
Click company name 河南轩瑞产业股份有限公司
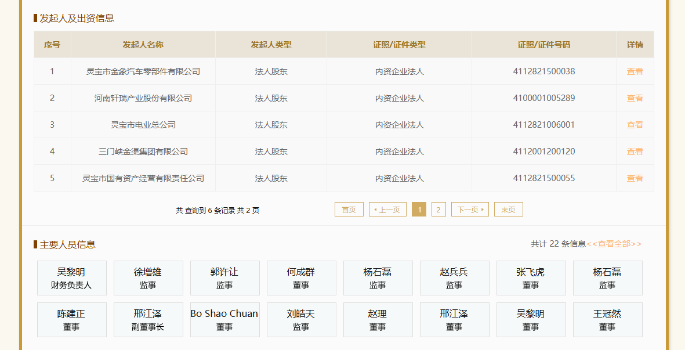tap(143, 98)
